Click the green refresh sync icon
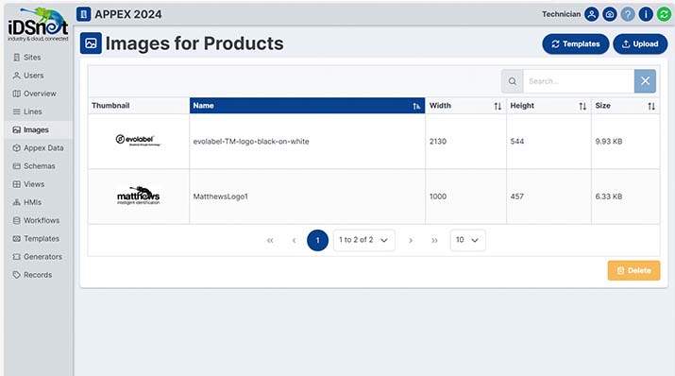This screenshot has width=675, height=376. [664, 14]
